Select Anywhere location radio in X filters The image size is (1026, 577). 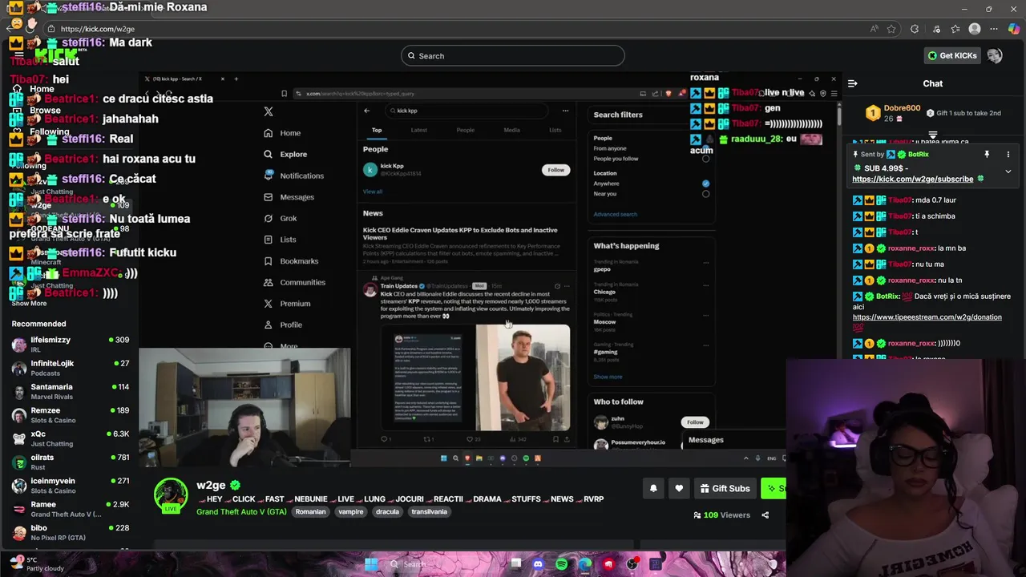(705, 184)
